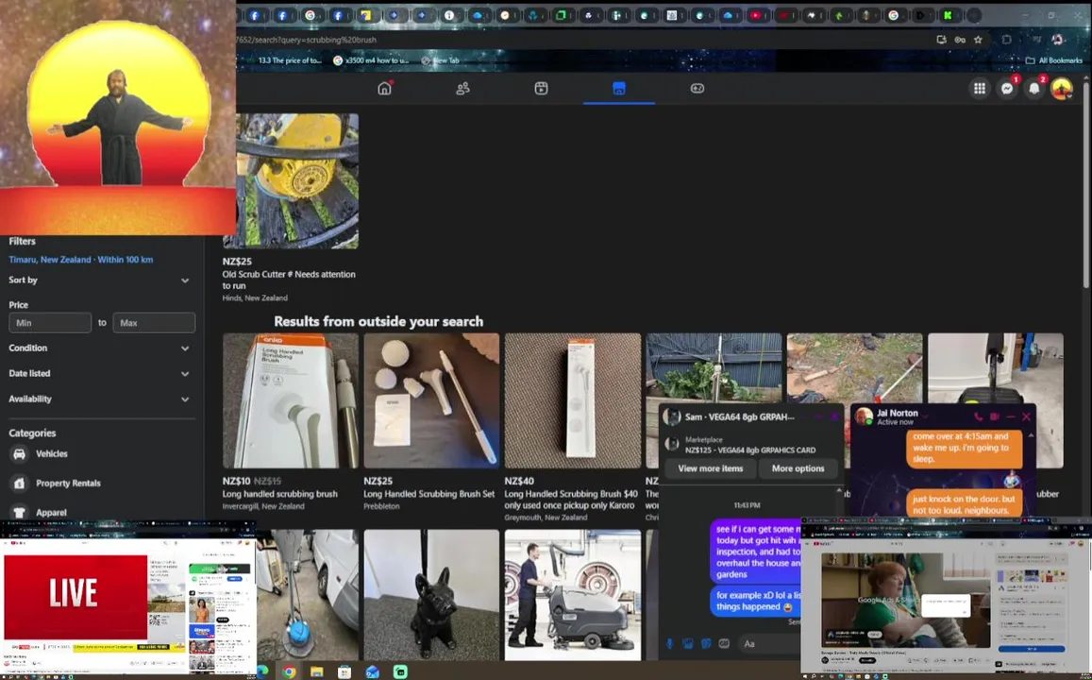
Task: Open File Explorer from the taskbar
Action: [317, 671]
